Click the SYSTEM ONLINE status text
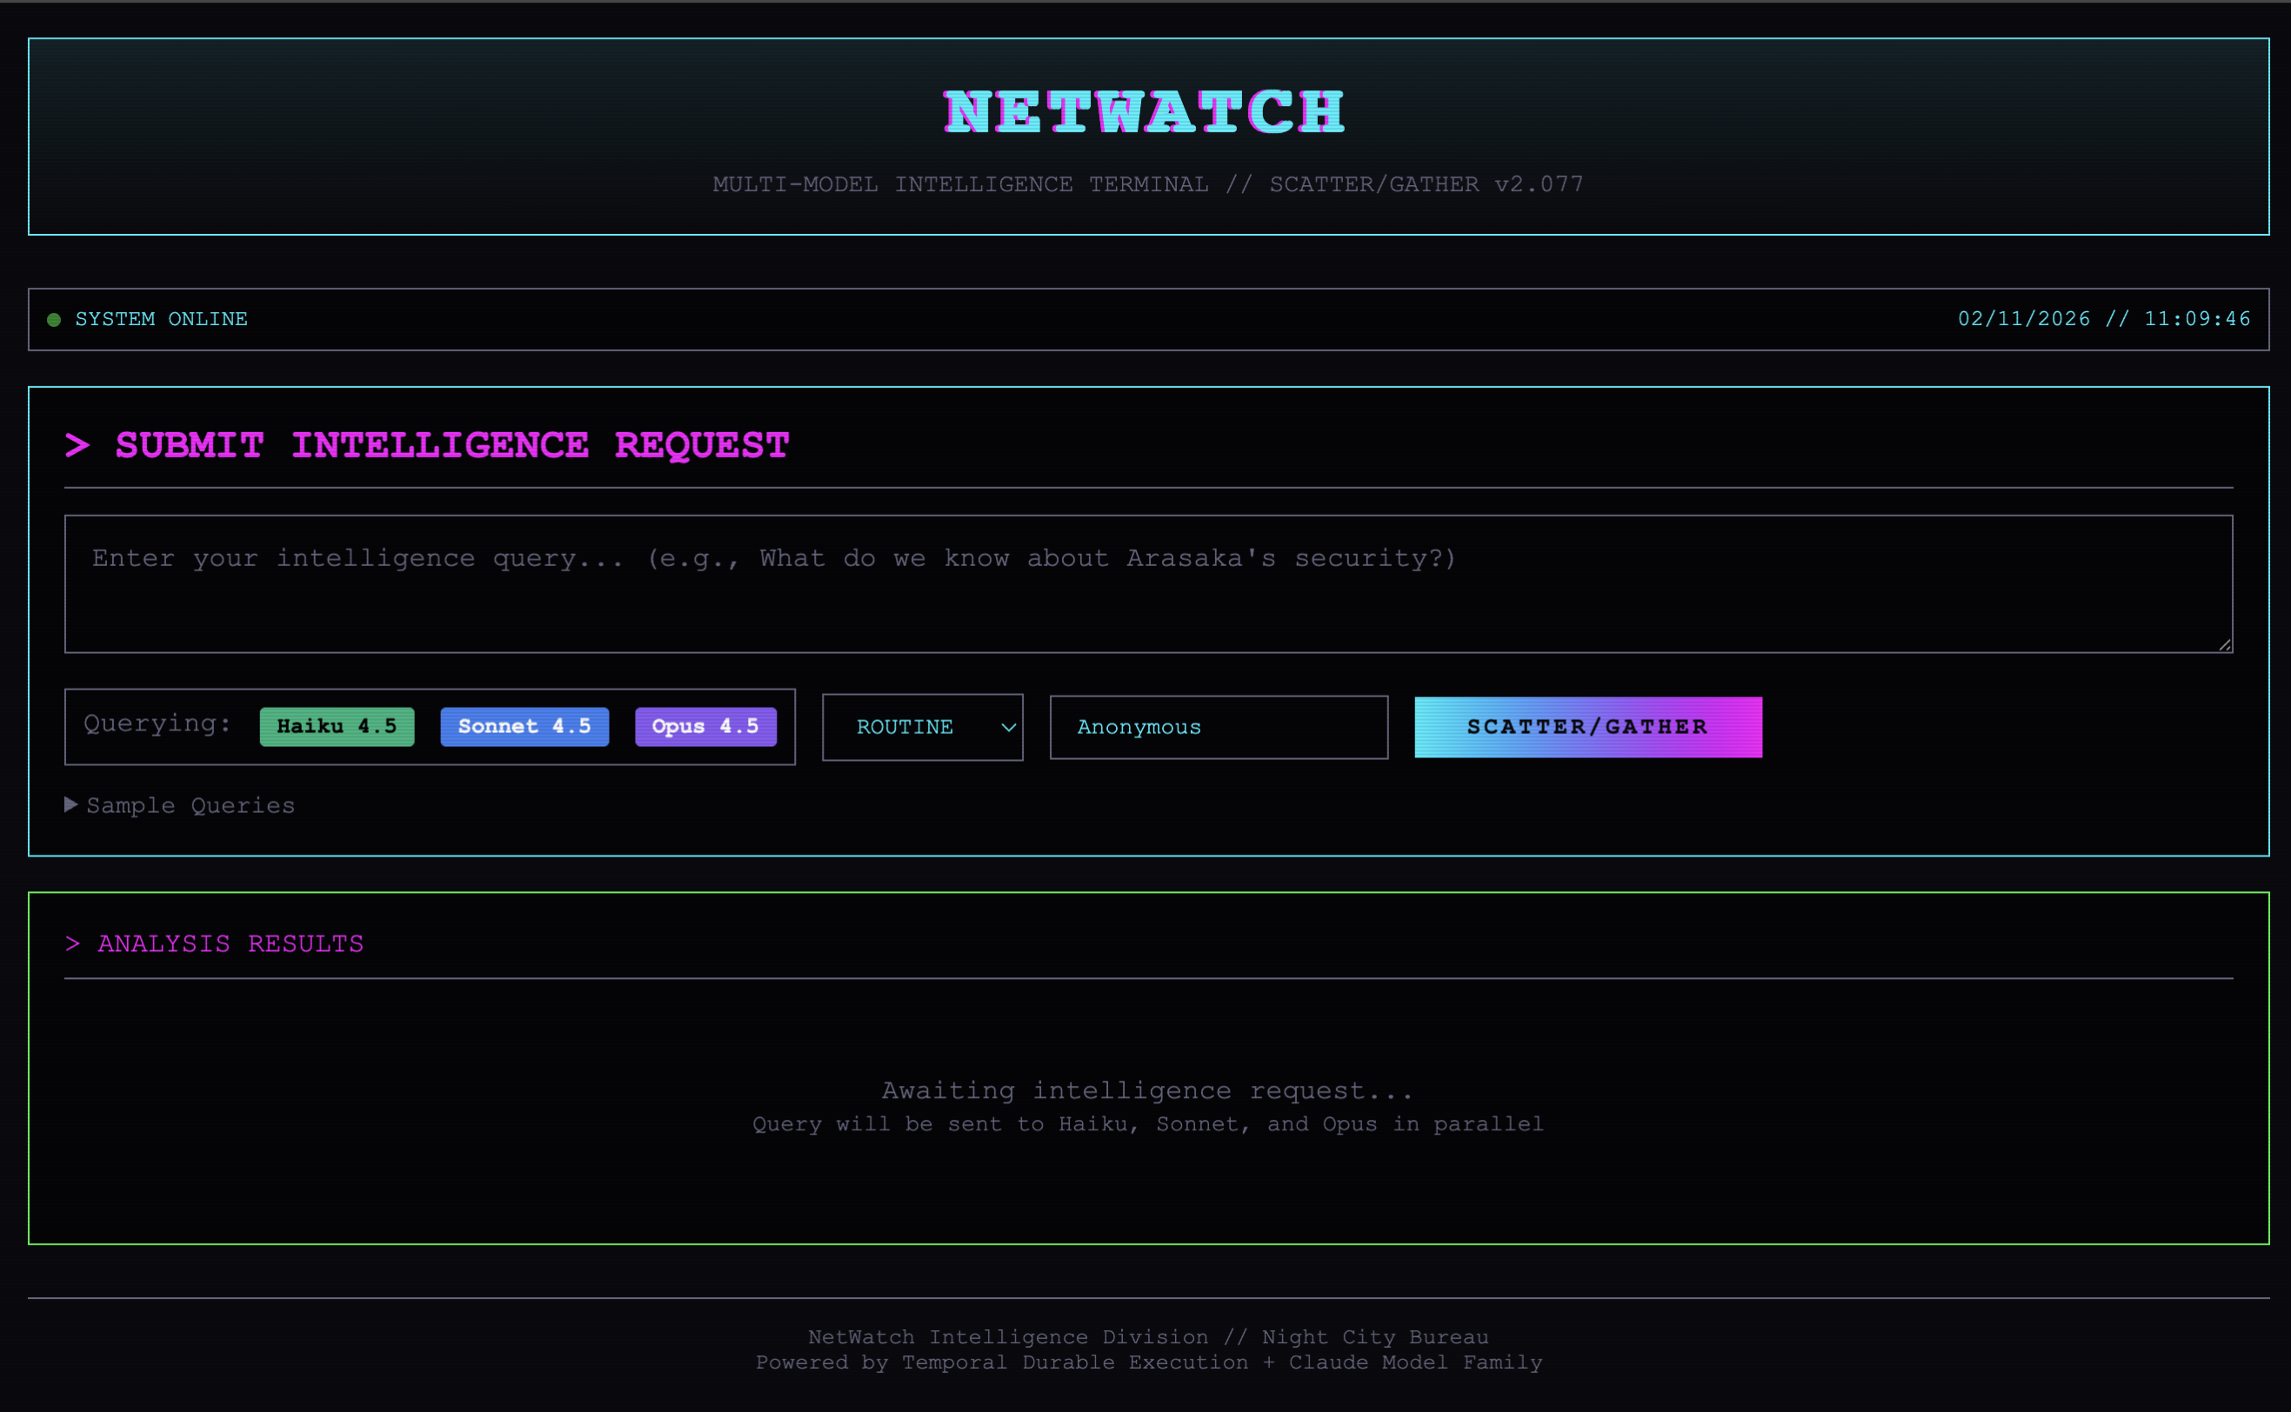This screenshot has width=2291, height=1412. pos(161,319)
